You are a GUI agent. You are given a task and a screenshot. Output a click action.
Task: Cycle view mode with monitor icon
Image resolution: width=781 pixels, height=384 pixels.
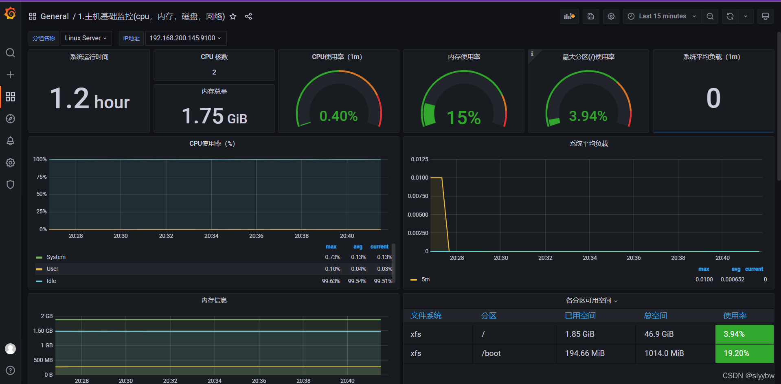766,16
